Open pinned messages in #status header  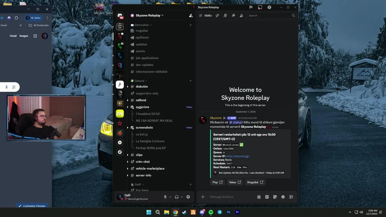coord(233,15)
